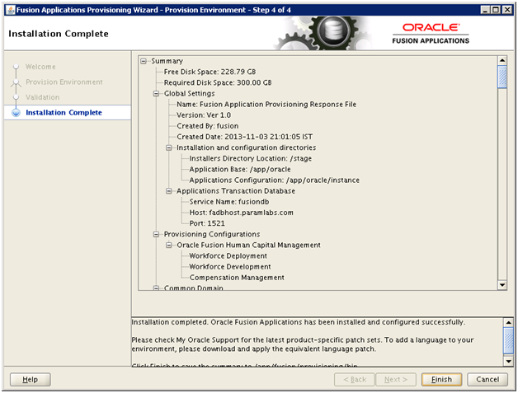Click the Welcome step bullet icon
This screenshot has height=393, width=518.
[16, 67]
